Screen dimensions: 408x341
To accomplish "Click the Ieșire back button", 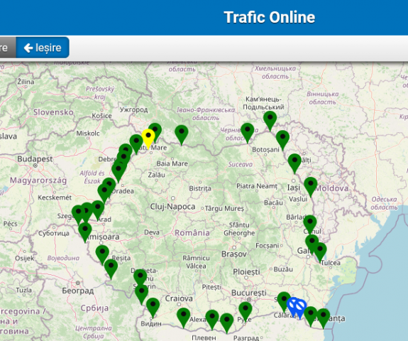I will tap(43, 48).
